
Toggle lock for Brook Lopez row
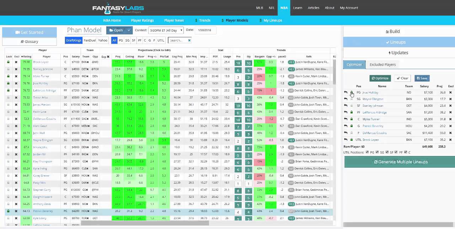tap(9, 62)
